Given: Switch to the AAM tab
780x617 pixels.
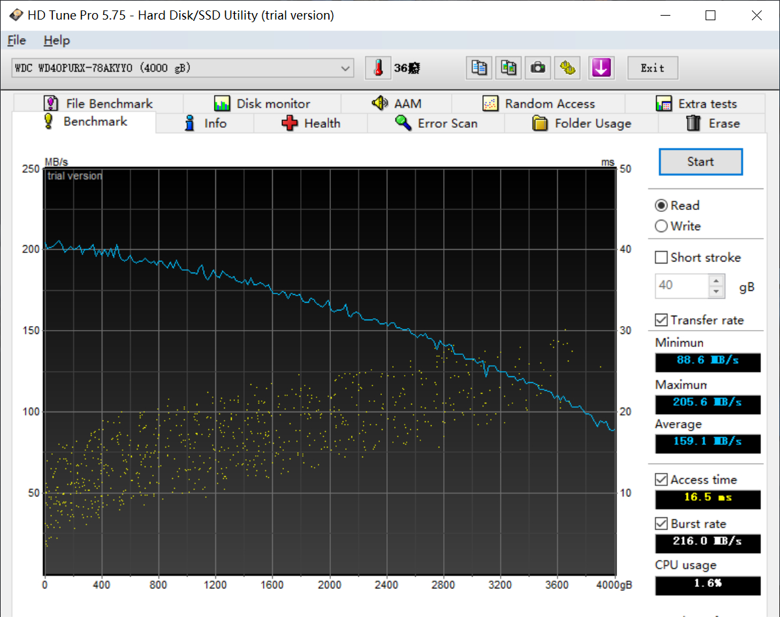Looking at the screenshot, I should coord(396,104).
